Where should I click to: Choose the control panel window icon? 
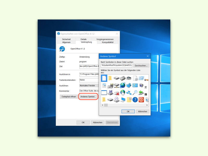[135, 85]
